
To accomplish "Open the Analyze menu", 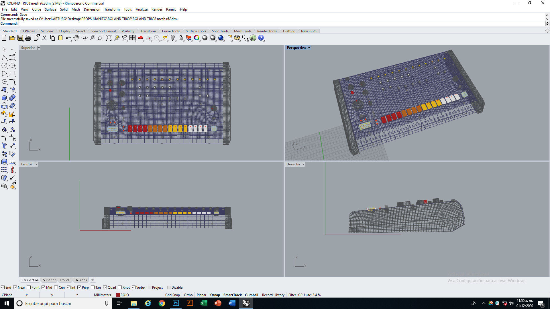I will [142, 9].
